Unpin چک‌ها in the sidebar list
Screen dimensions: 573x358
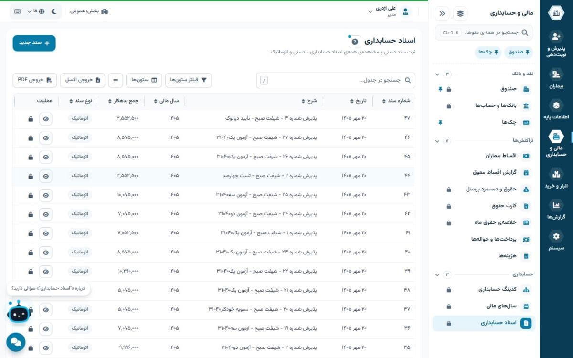[x=440, y=122]
